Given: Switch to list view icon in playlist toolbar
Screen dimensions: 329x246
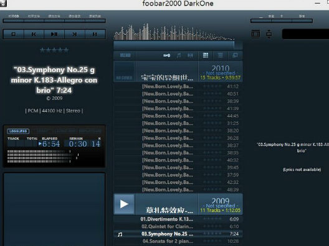Looking at the screenshot, I should (221, 55).
